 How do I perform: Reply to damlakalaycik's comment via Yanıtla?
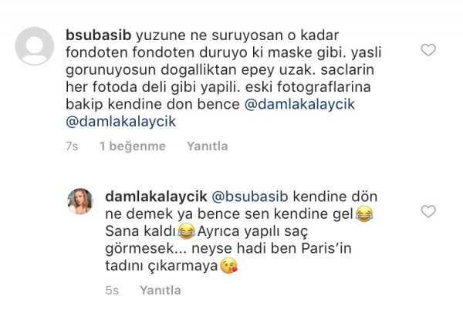click(161, 291)
